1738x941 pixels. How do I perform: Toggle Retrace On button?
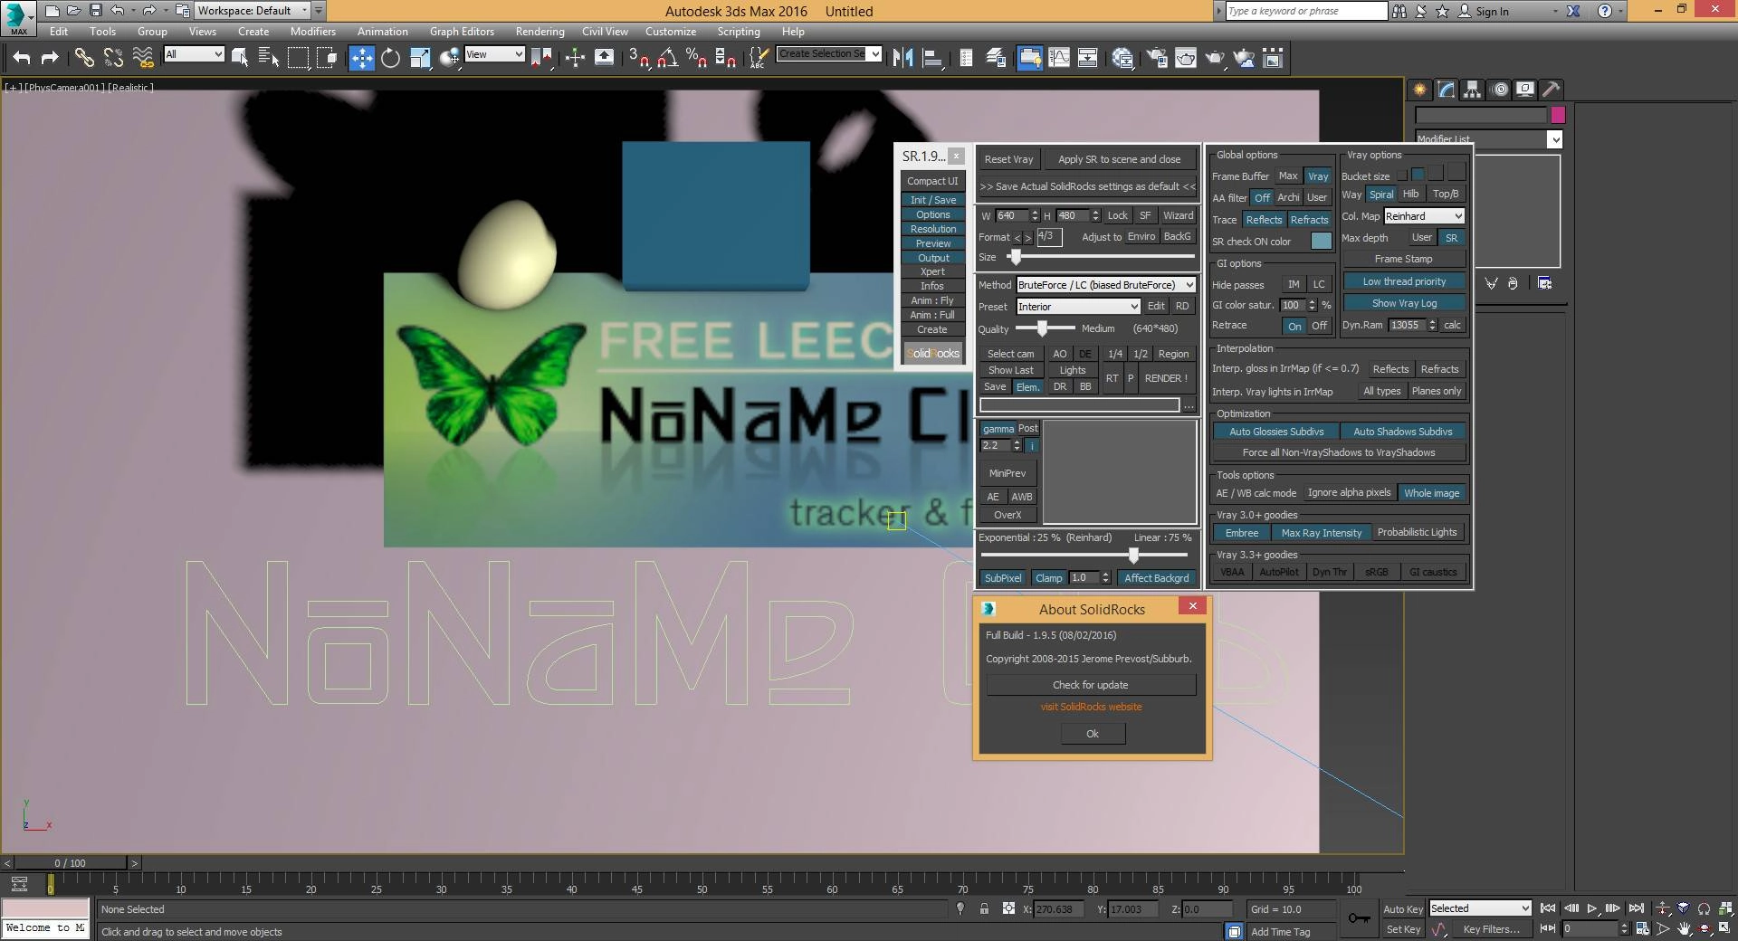pyautogui.click(x=1294, y=326)
